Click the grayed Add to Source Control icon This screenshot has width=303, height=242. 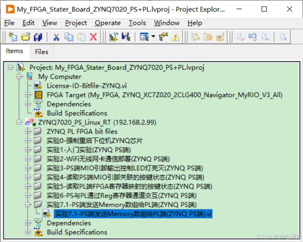(283, 36)
